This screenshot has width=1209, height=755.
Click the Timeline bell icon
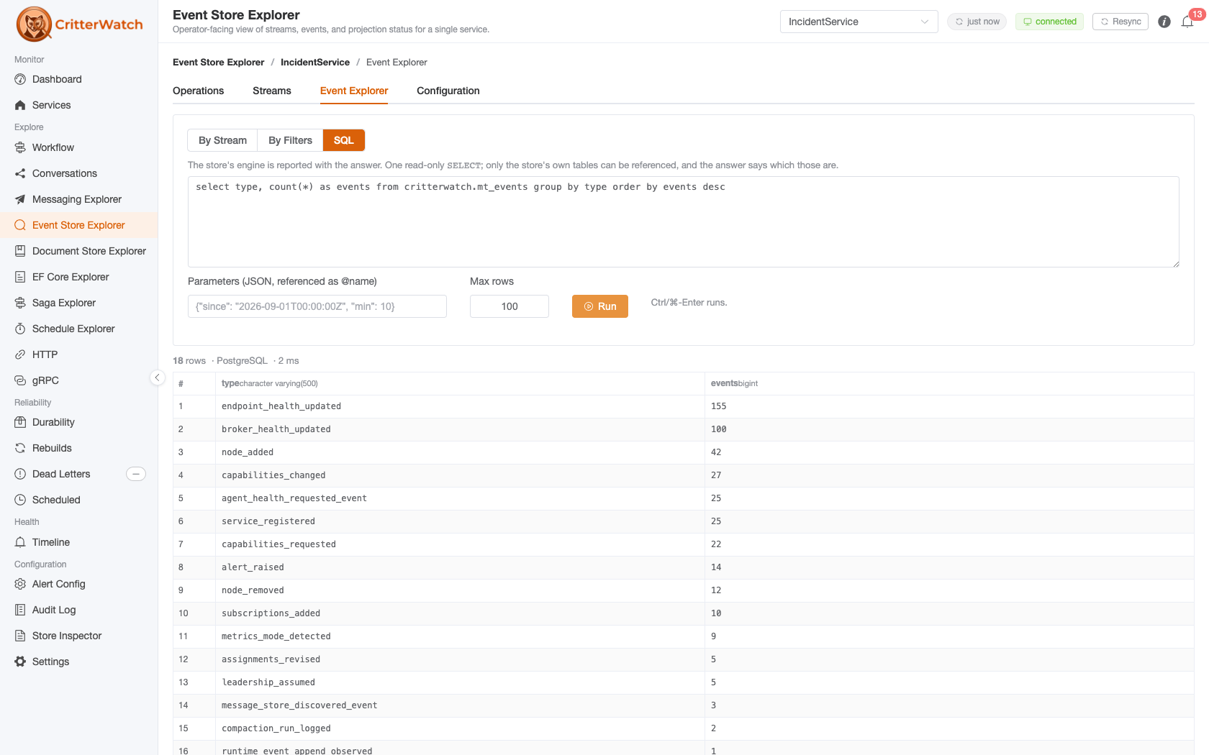point(20,542)
